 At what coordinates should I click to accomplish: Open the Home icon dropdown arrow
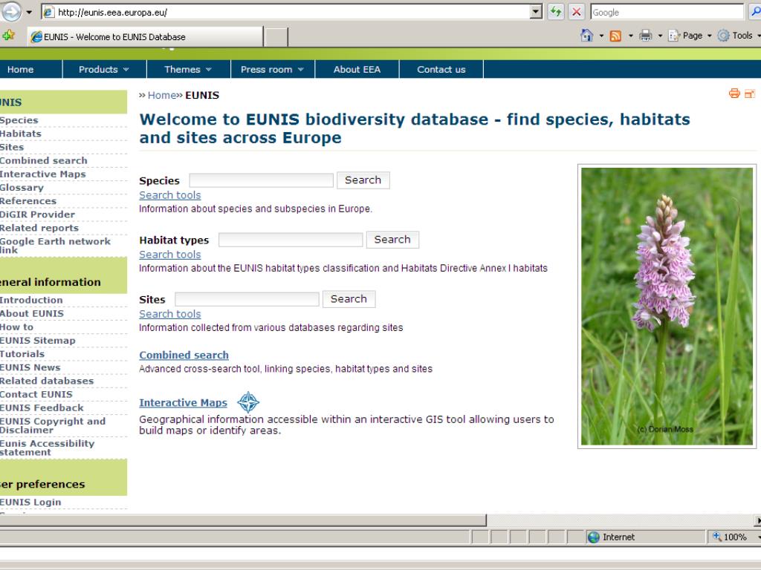tap(601, 36)
